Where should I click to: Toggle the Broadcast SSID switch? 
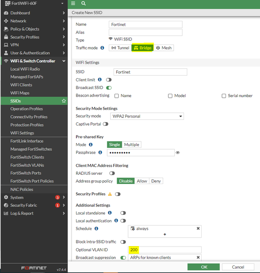109,87
